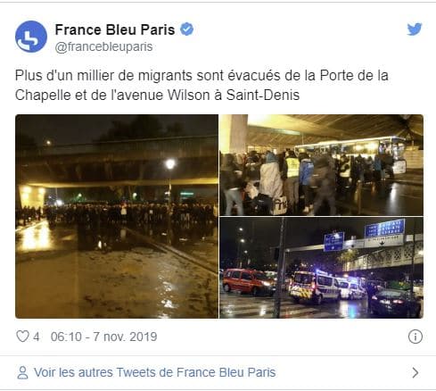436x391 pixels.
Task: Open the France Bleu Paris display name
Action: pos(115,29)
